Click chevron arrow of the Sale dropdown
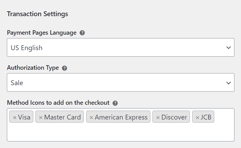241x148 pixels. tap(229, 83)
